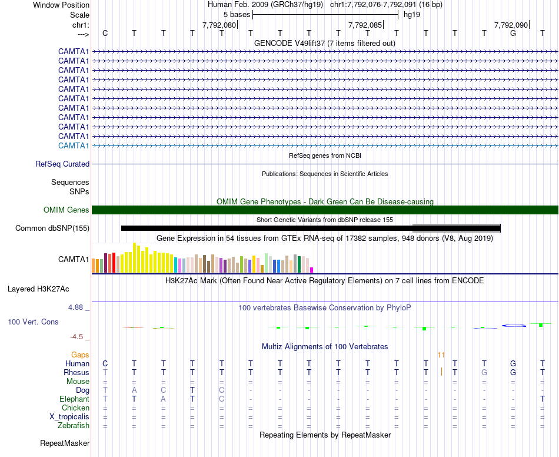
Task: Open Publications: Sequences in Scientific Articles title
Action: click(x=325, y=174)
